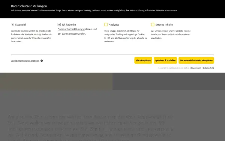225x141 pixels.
Task: Open the Powered by Cookie Opt In link
Action: click(x=174, y=68)
